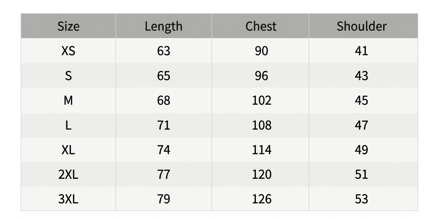Image resolution: width=438 pixels, height=219 pixels.
Task: Click the length value 79
Action: [x=164, y=199]
